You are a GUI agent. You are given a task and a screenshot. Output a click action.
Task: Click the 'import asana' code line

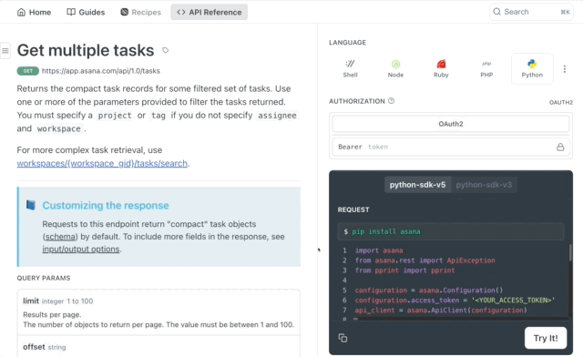(x=379, y=250)
